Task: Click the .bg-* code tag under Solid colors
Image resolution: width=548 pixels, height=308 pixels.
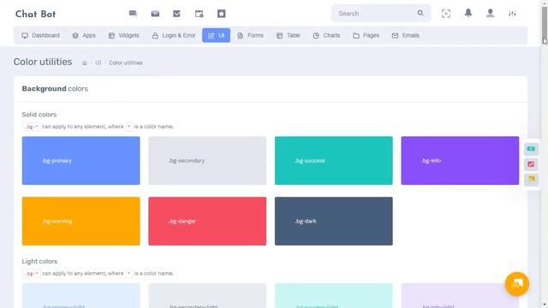Action: [x=32, y=127]
